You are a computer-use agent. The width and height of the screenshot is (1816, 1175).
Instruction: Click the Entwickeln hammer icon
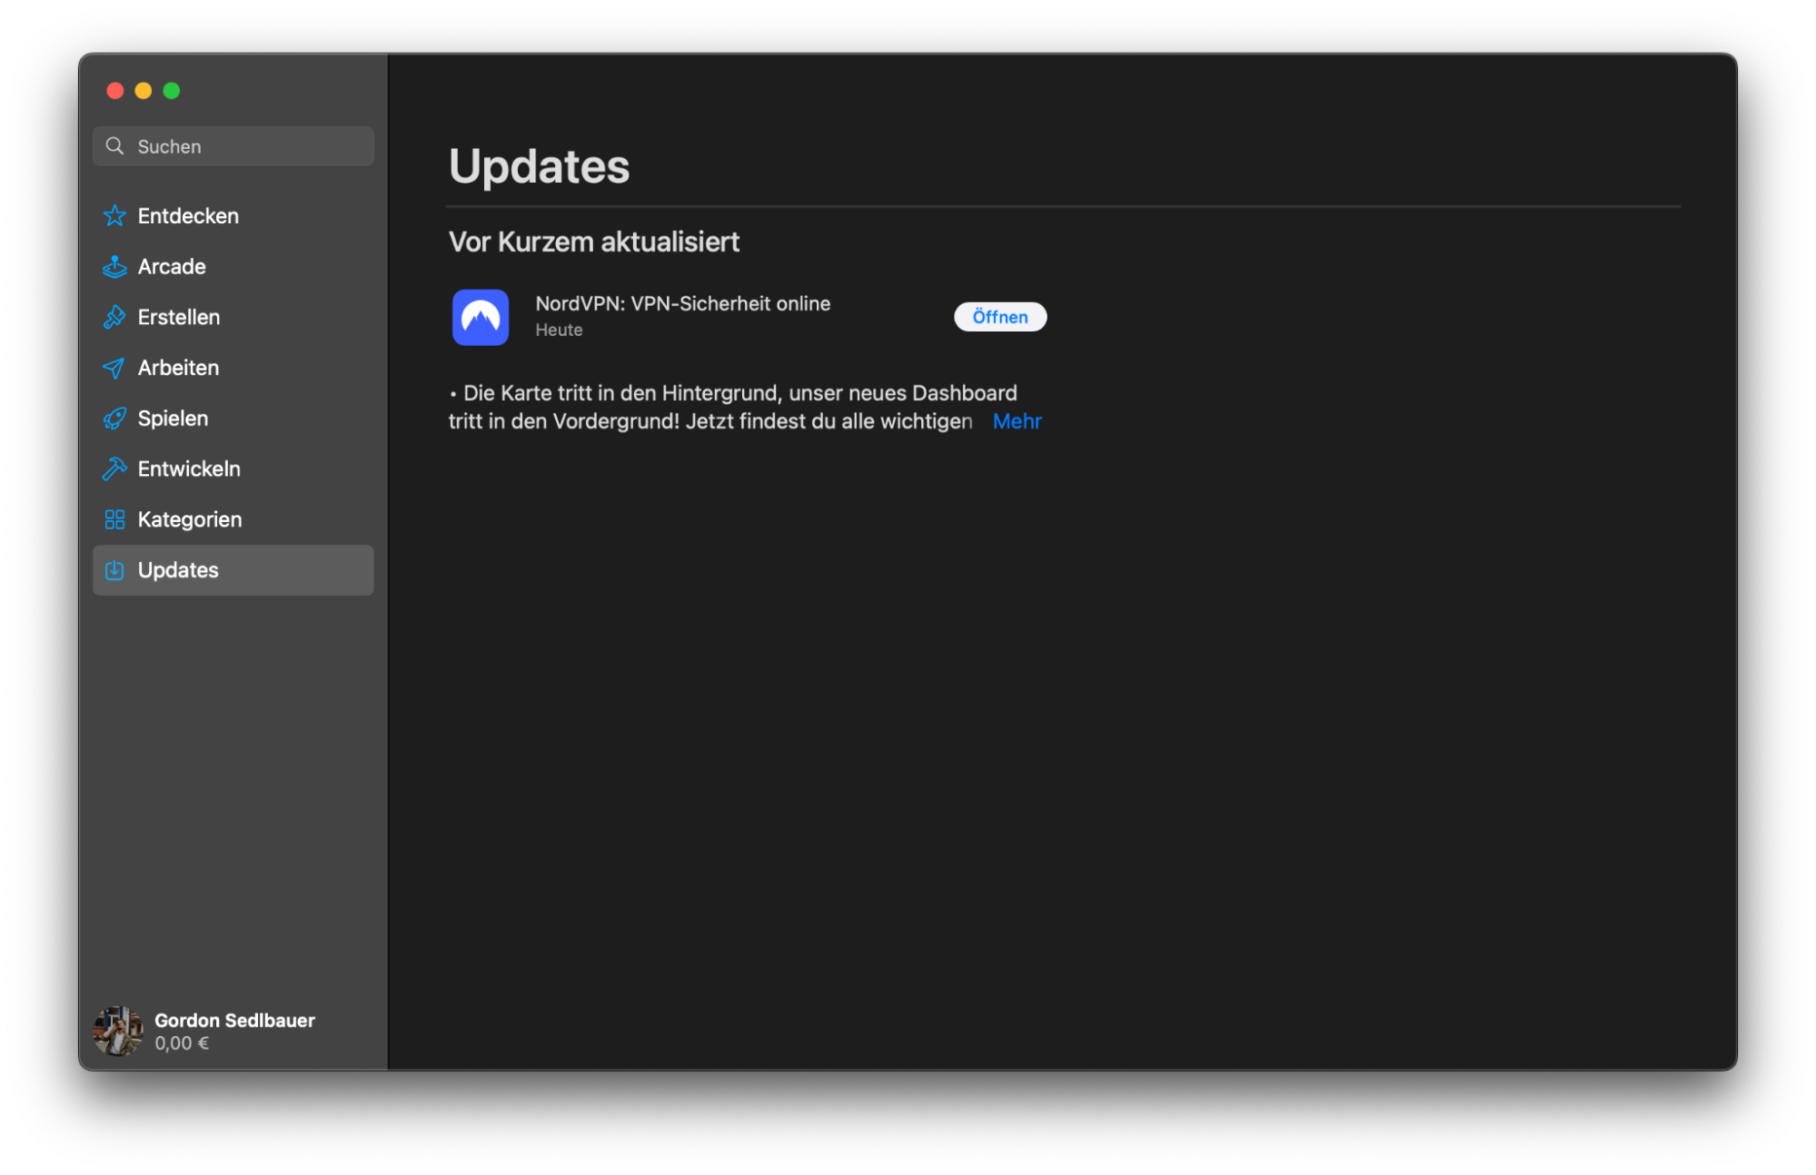(x=114, y=469)
